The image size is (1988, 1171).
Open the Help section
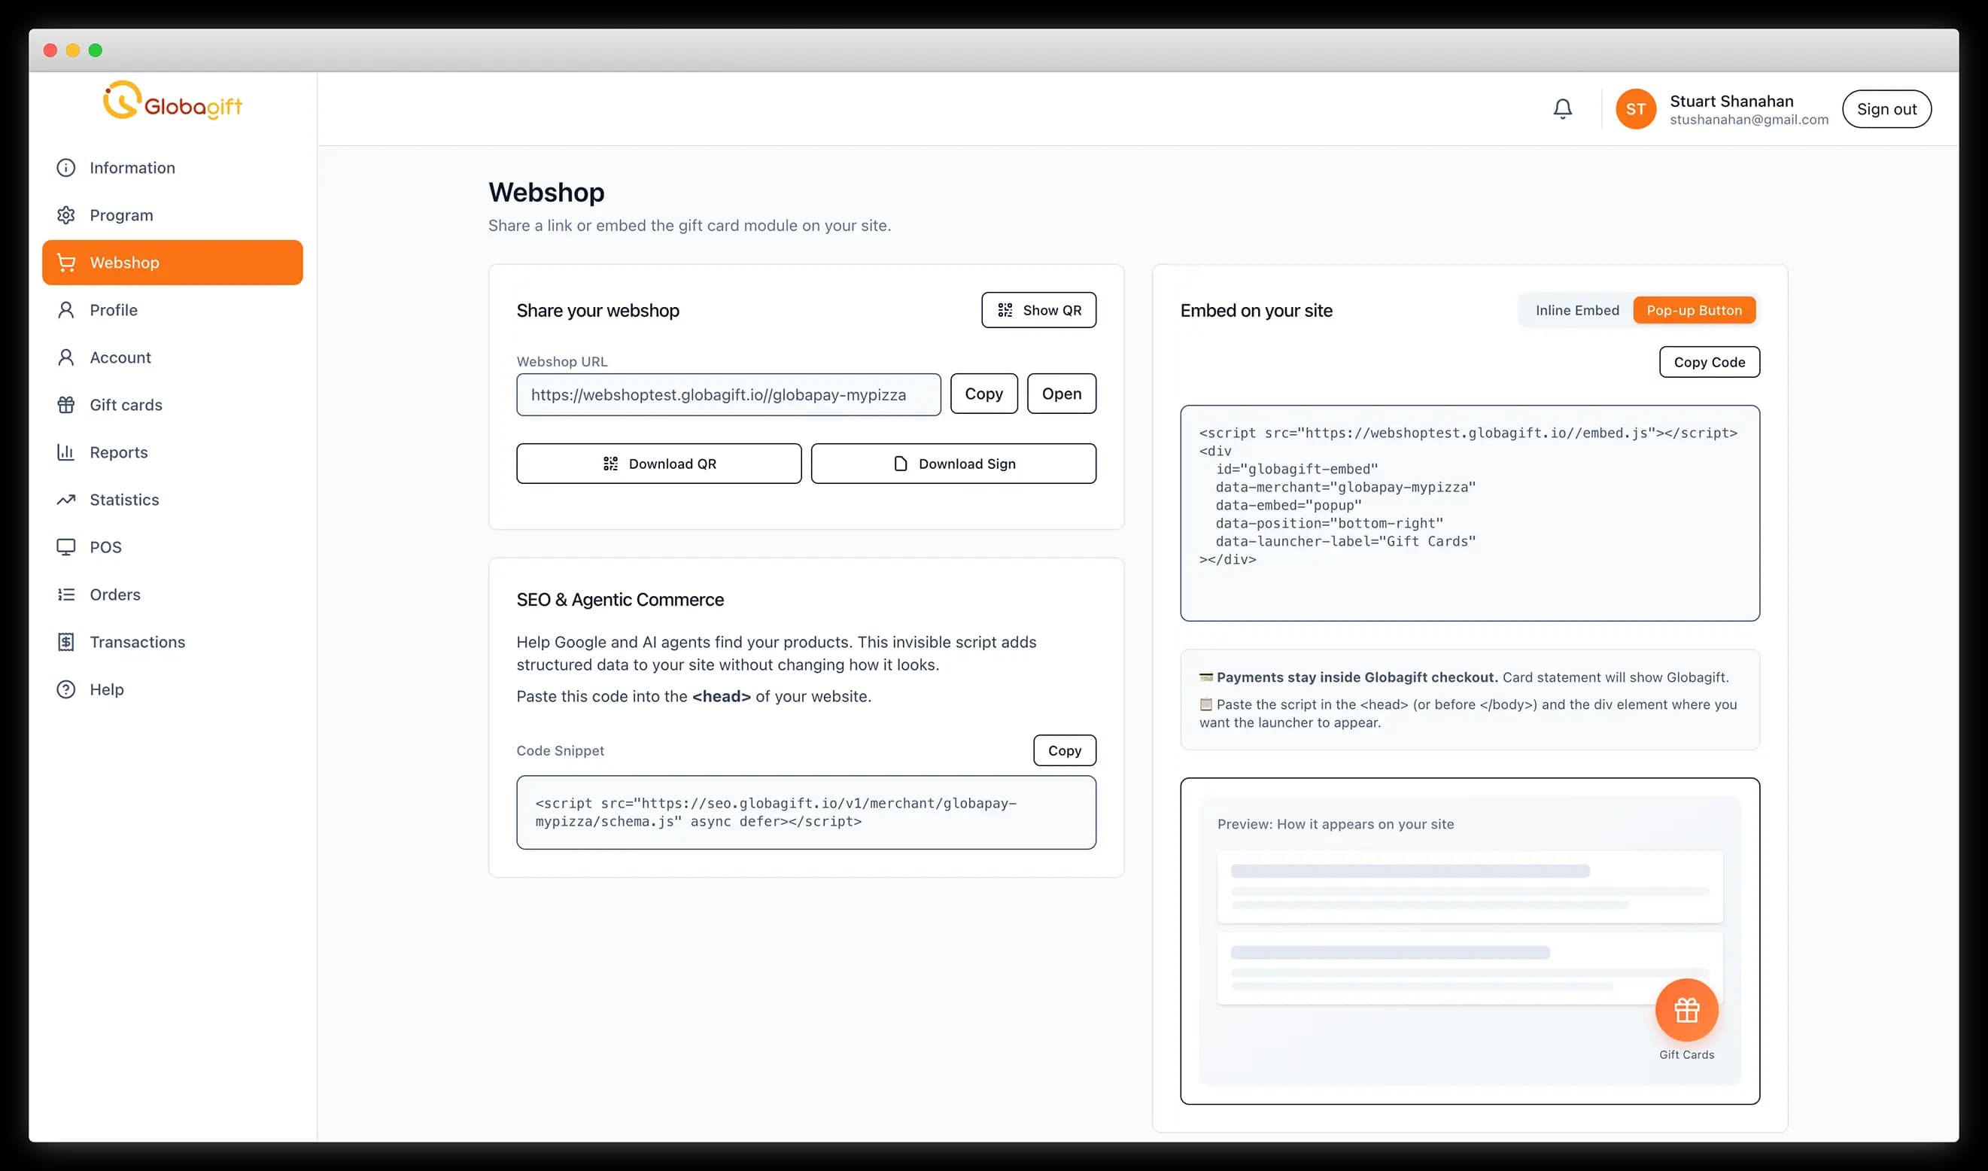(x=105, y=689)
